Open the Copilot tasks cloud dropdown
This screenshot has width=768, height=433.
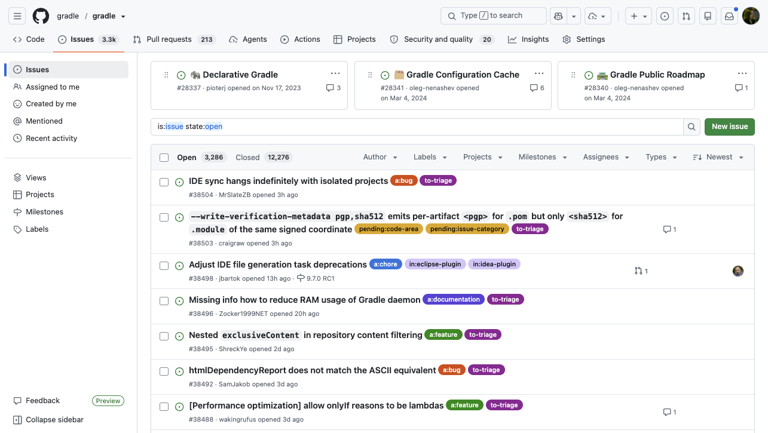click(x=598, y=16)
